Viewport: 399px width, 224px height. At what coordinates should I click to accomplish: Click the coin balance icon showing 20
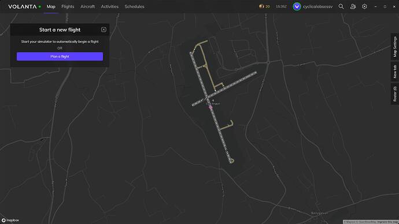coord(264,6)
